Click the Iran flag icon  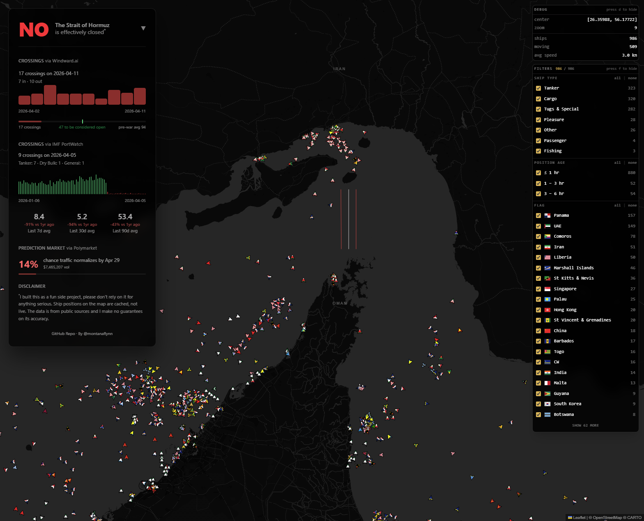pos(547,247)
